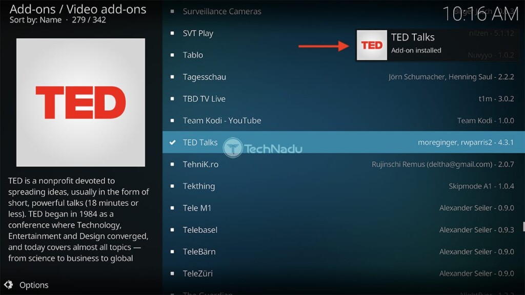Screen dimensions: 525x295
Task: Click the Tekthing bullet marker
Action: (172, 186)
